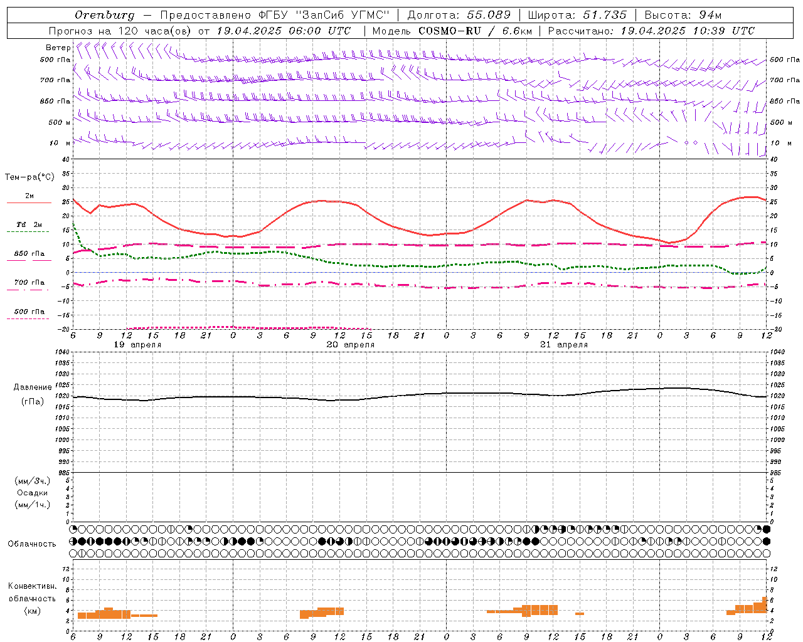
Task: Click the "Давление" pressure panel label
Action: [x=33, y=387]
